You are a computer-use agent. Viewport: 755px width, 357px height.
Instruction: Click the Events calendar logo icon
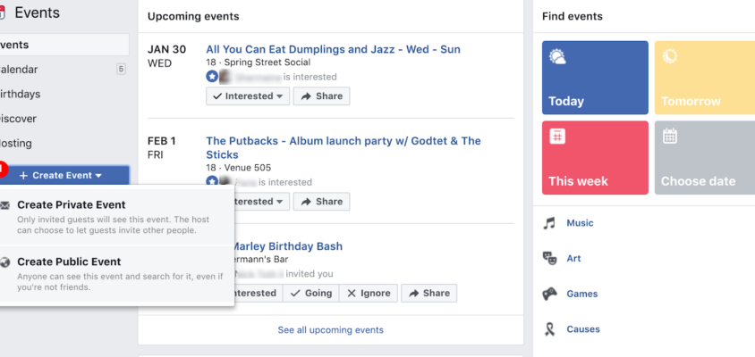point(3,13)
